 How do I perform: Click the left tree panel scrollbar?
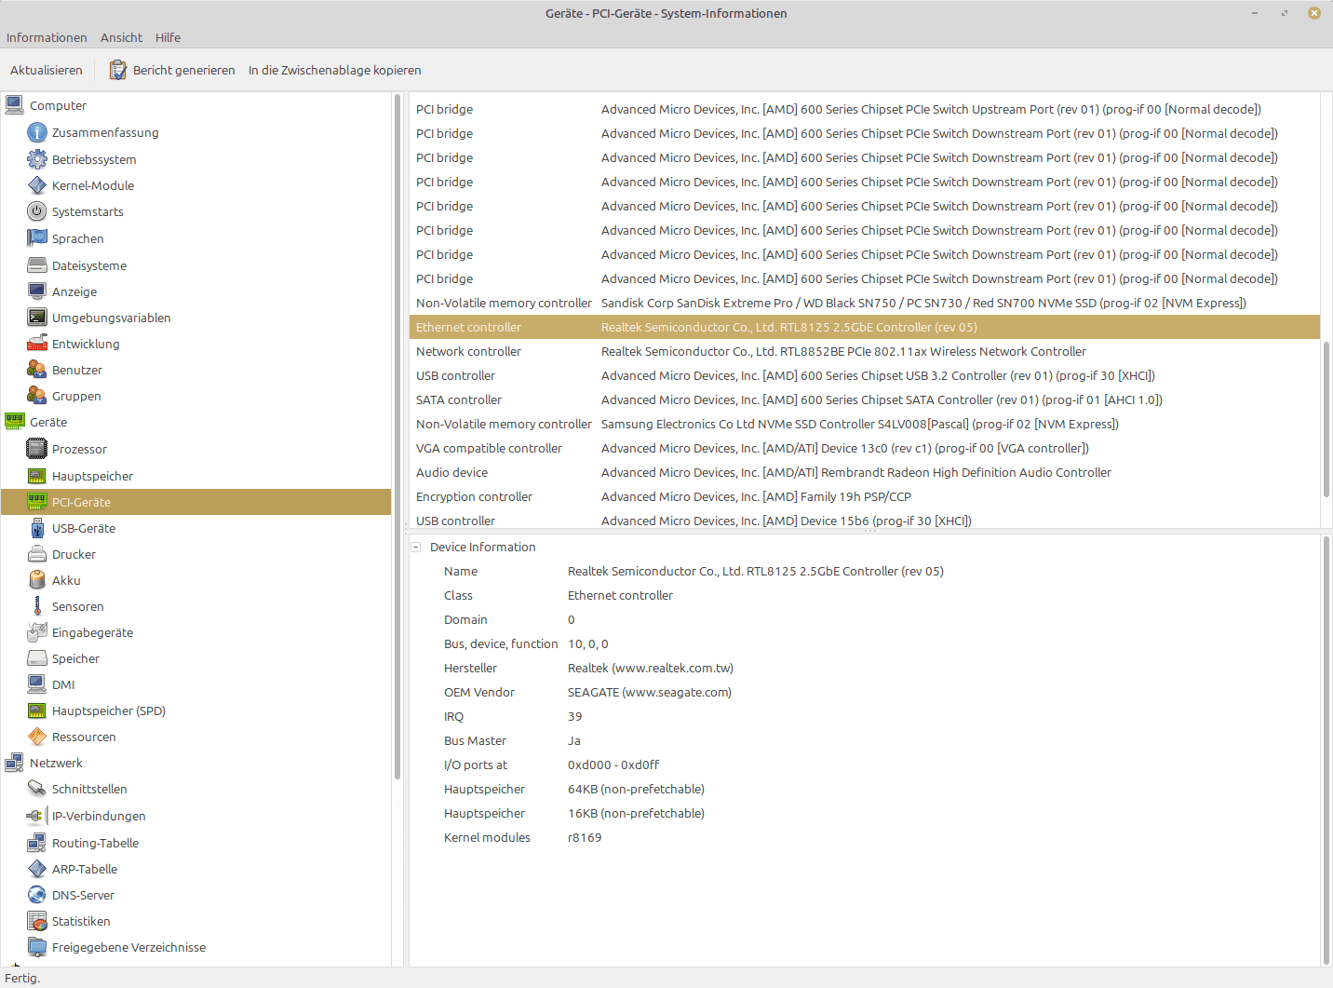[x=397, y=436]
